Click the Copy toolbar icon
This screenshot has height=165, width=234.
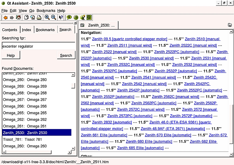(x=27, y=18)
